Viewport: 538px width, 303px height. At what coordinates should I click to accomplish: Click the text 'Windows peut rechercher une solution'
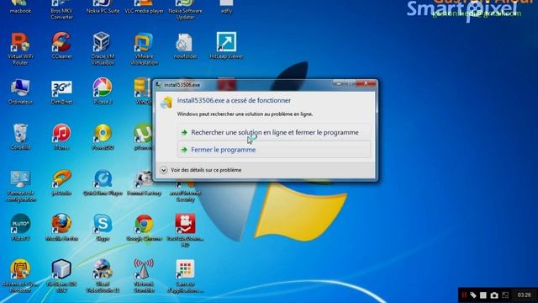(245, 114)
